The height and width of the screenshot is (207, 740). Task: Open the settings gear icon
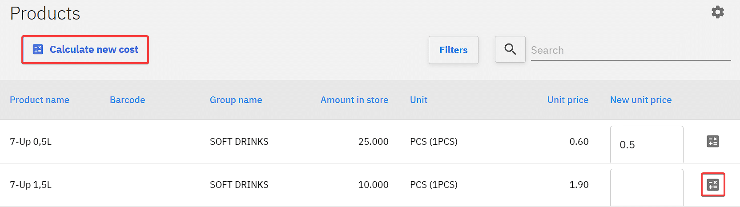click(x=717, y=12)
